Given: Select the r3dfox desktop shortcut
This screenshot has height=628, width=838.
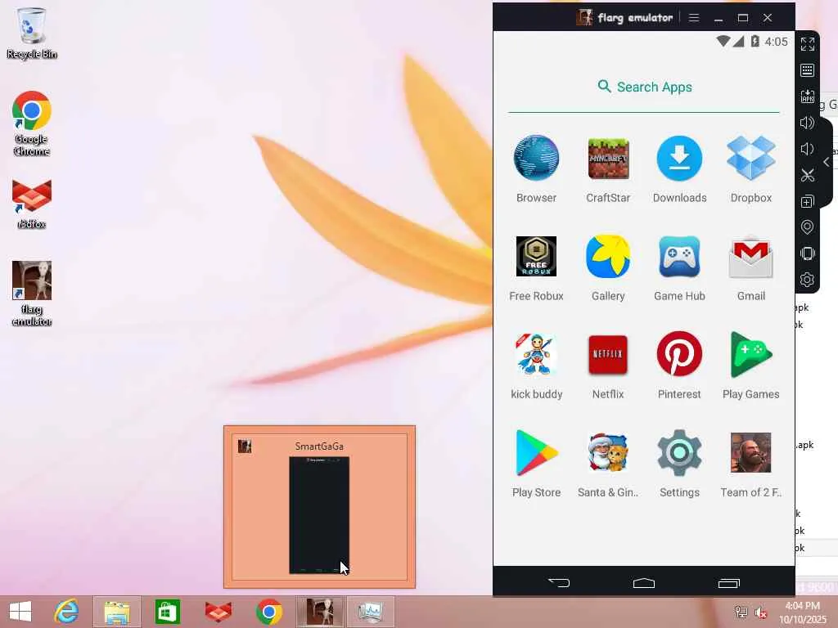Looking at the screenshot, I should (x=32, y=204).
